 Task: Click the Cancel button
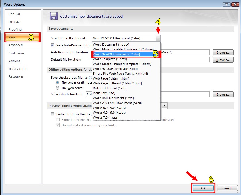click(227, 188)
